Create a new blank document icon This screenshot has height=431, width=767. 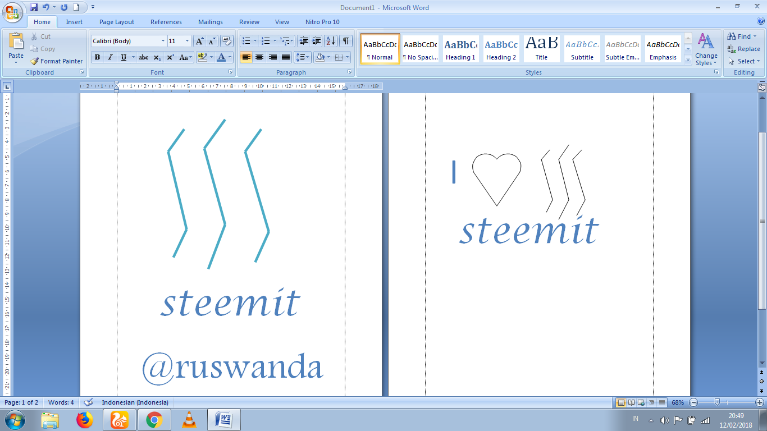pyautogui.click(x=76, y=7)
